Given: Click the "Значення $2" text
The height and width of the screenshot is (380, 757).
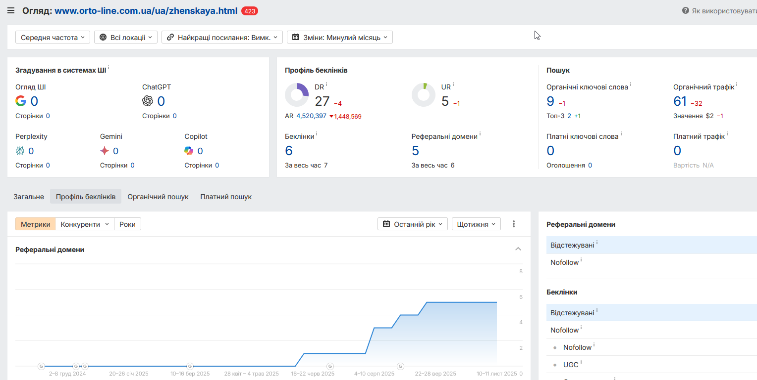Looking at the screenshot, I should coord(694,116).
